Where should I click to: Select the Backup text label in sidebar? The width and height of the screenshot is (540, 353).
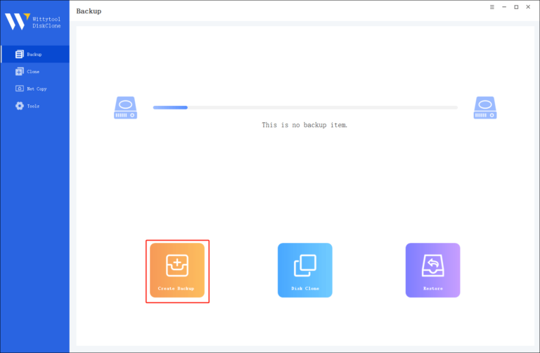coord(34,54)
